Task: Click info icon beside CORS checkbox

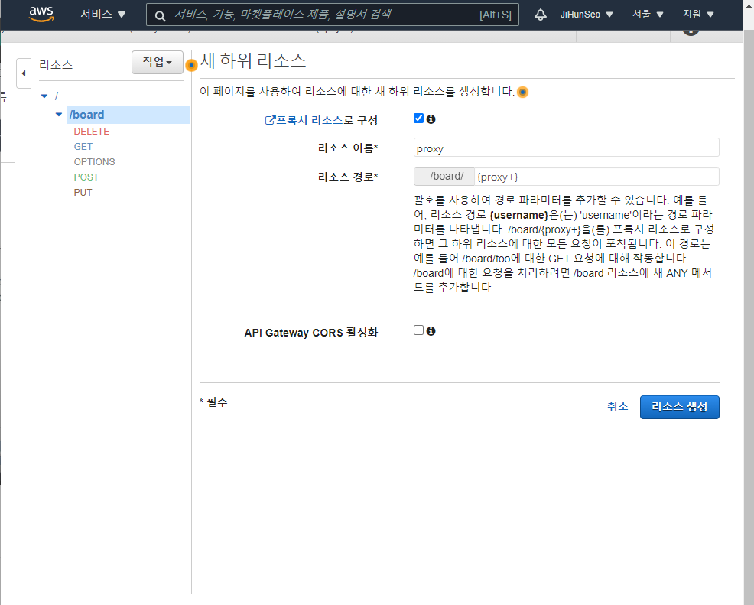Action: point(431,331)
